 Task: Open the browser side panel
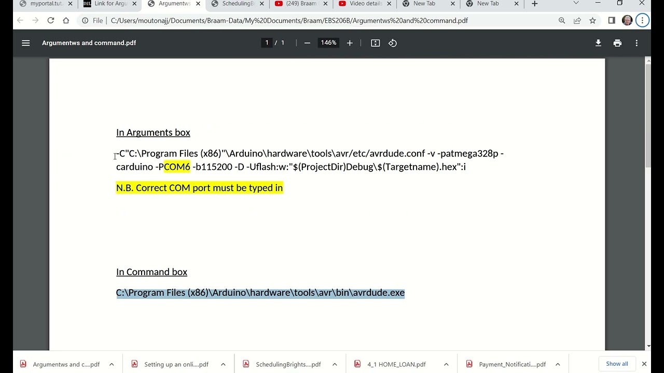(x=612, y=21)
